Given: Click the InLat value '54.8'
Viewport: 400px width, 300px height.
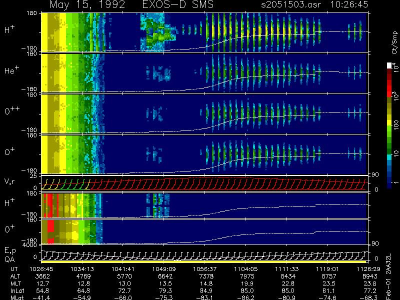Looking at the screenshot, I should point(43,291).
